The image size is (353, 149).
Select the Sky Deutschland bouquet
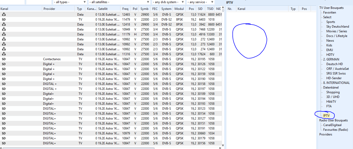pos(337,27)
